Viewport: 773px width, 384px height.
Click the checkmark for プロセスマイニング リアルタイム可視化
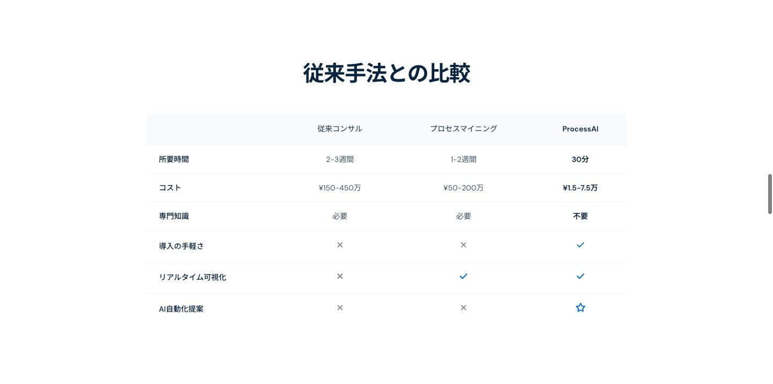pyautogui.click(x=463, y=276)
